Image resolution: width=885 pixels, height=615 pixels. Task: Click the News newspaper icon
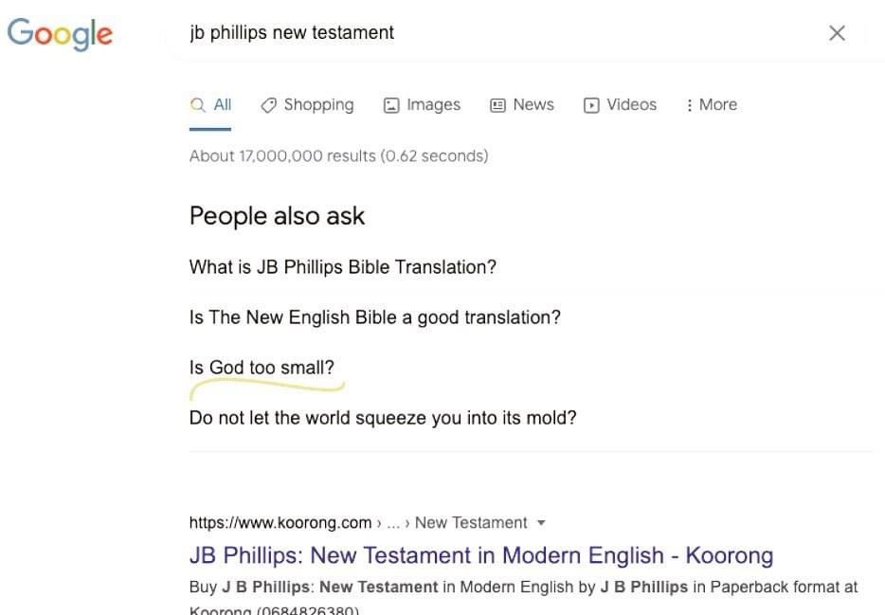click(x=497, y=105)
